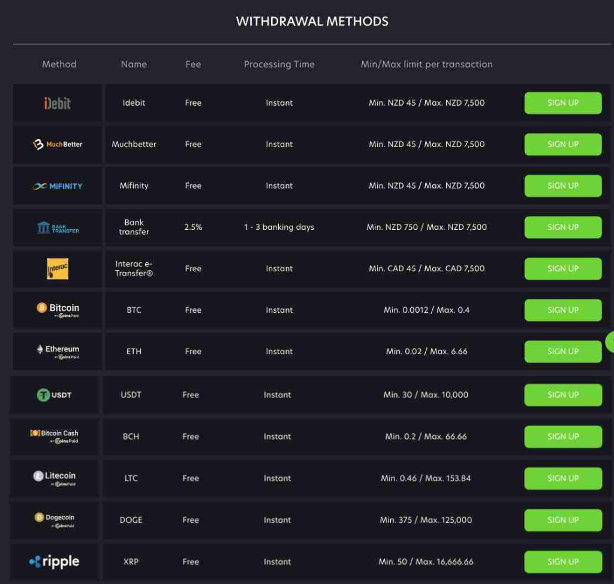
Task: Sign up on the USDT row
Action: tap(562, 394)
